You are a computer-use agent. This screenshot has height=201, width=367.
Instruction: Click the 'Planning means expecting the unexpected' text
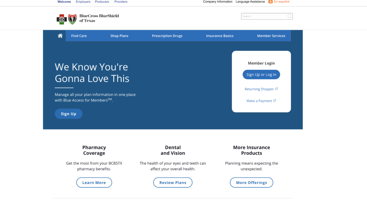(x=251, y=166)
